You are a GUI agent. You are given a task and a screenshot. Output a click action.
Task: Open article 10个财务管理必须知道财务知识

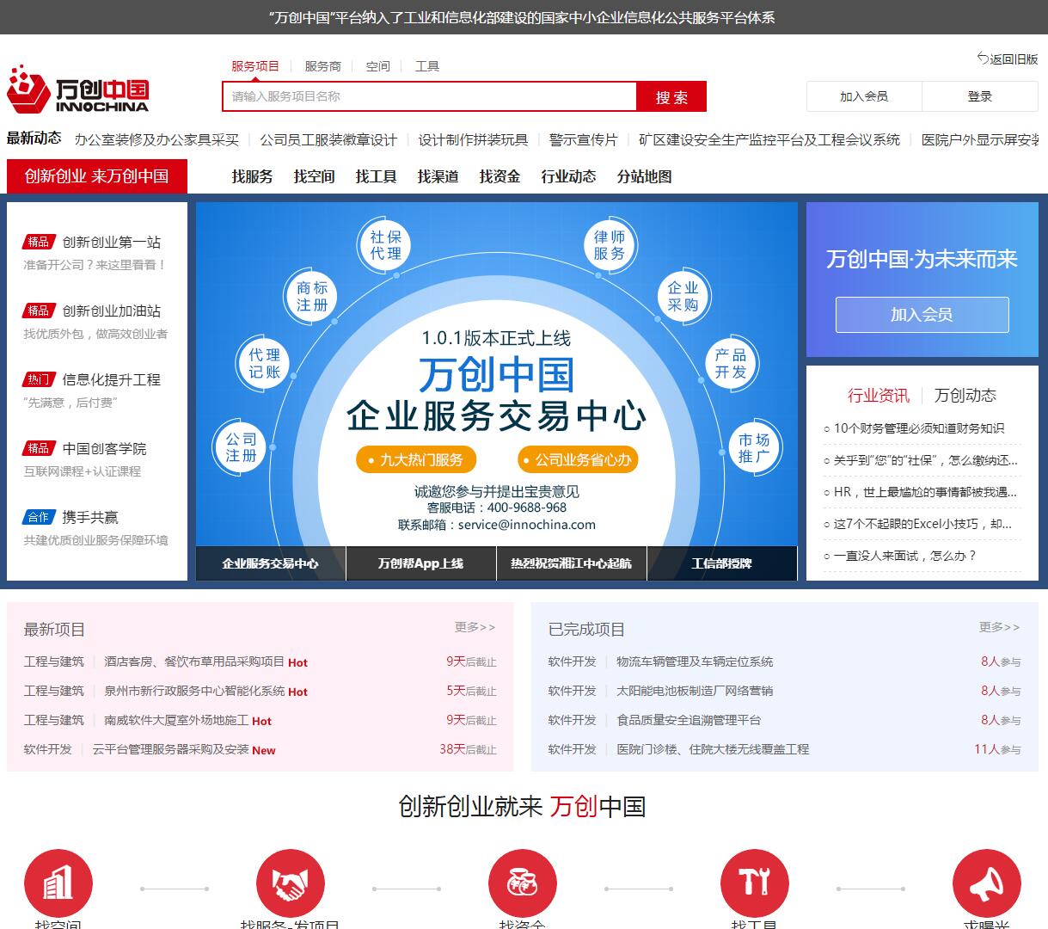pyautogui.click(x=917, y=428)
